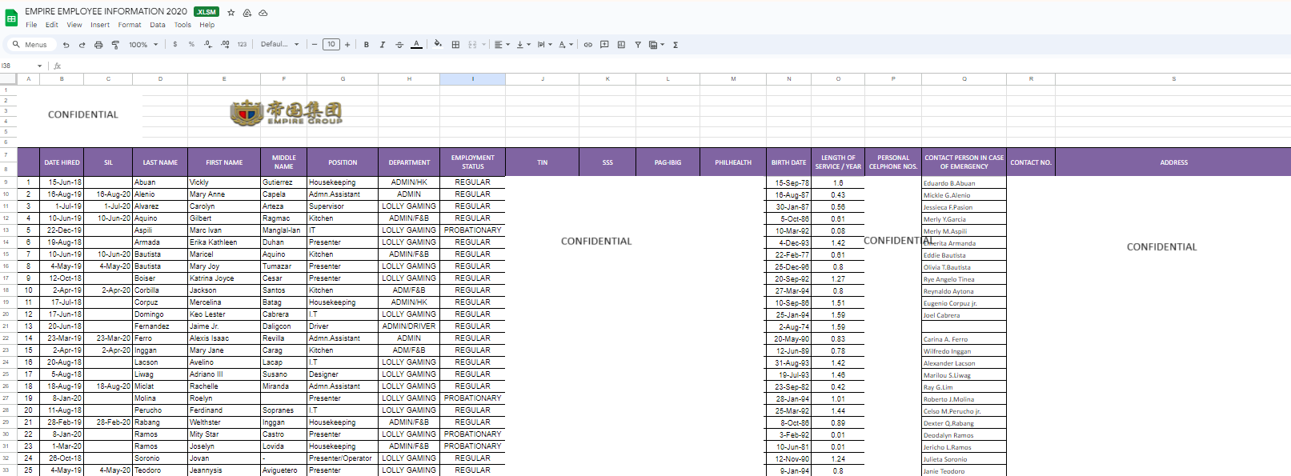
Task: Select column I header
Action: coord(472,79)
